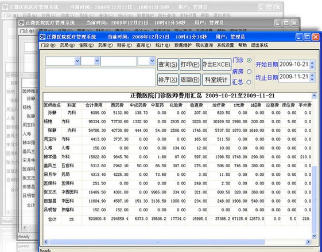Click the horizontal scrollbar right arrow
The image size is (322, 252).
[x=308, y=242]
